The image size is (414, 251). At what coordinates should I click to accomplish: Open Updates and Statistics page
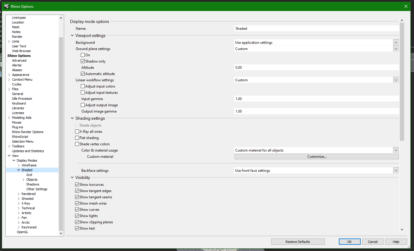(28, 151)
